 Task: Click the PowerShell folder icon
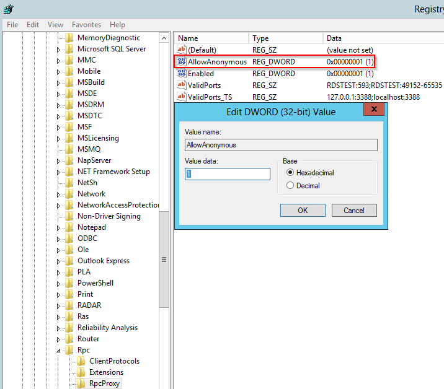point(69,283)
